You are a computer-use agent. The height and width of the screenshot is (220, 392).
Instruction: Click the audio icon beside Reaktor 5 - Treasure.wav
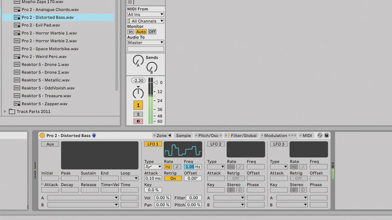click(17, 96)
